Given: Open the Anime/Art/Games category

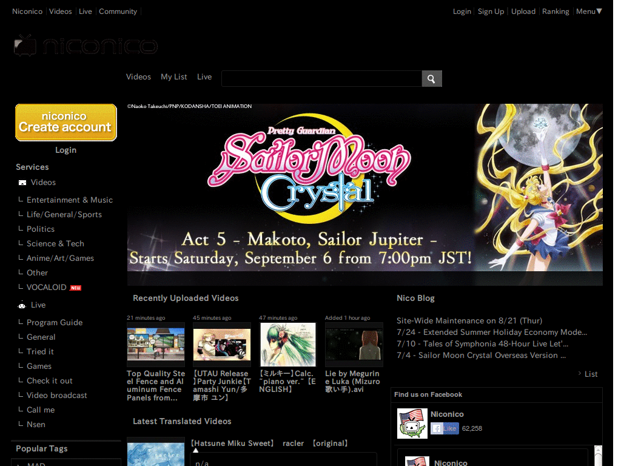Looking at the screenshot, I should (60, 258).
